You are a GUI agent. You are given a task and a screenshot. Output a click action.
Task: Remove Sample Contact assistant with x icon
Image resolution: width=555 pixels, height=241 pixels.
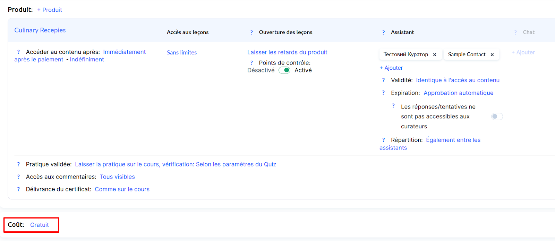click(x=492, y=55)
